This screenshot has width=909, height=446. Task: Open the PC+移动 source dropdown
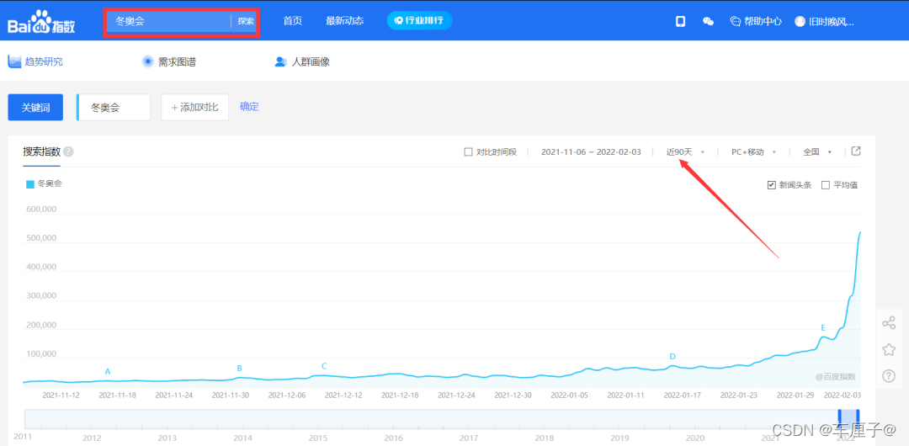point(753,152)
